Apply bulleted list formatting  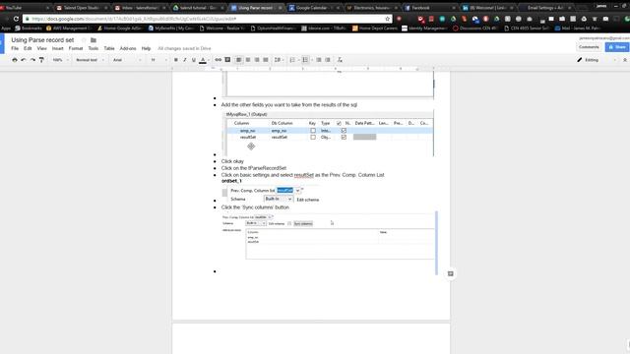(306, 60)
